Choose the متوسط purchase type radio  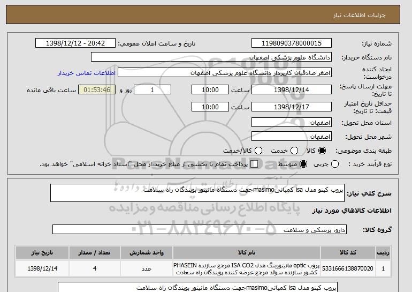(x=303, y=164)
